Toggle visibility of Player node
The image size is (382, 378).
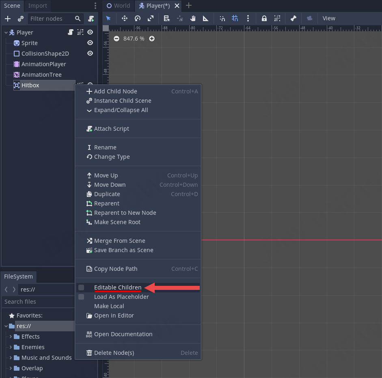click(x=90, y=32)
